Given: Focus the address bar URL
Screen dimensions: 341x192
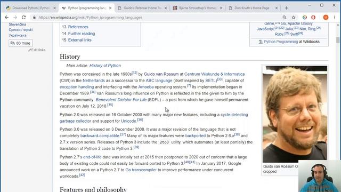Looking at the screenshot, I should tap(90, 18).
